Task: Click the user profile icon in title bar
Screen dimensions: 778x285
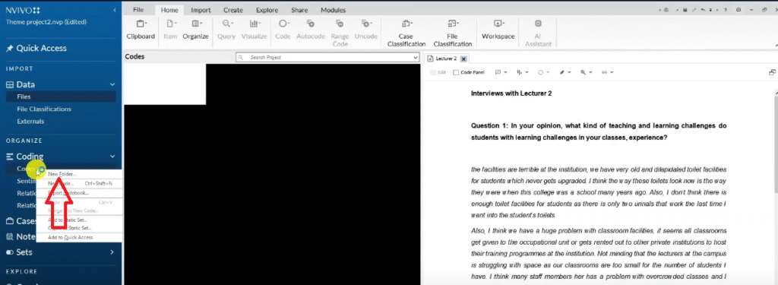Action: coord(666,10)
